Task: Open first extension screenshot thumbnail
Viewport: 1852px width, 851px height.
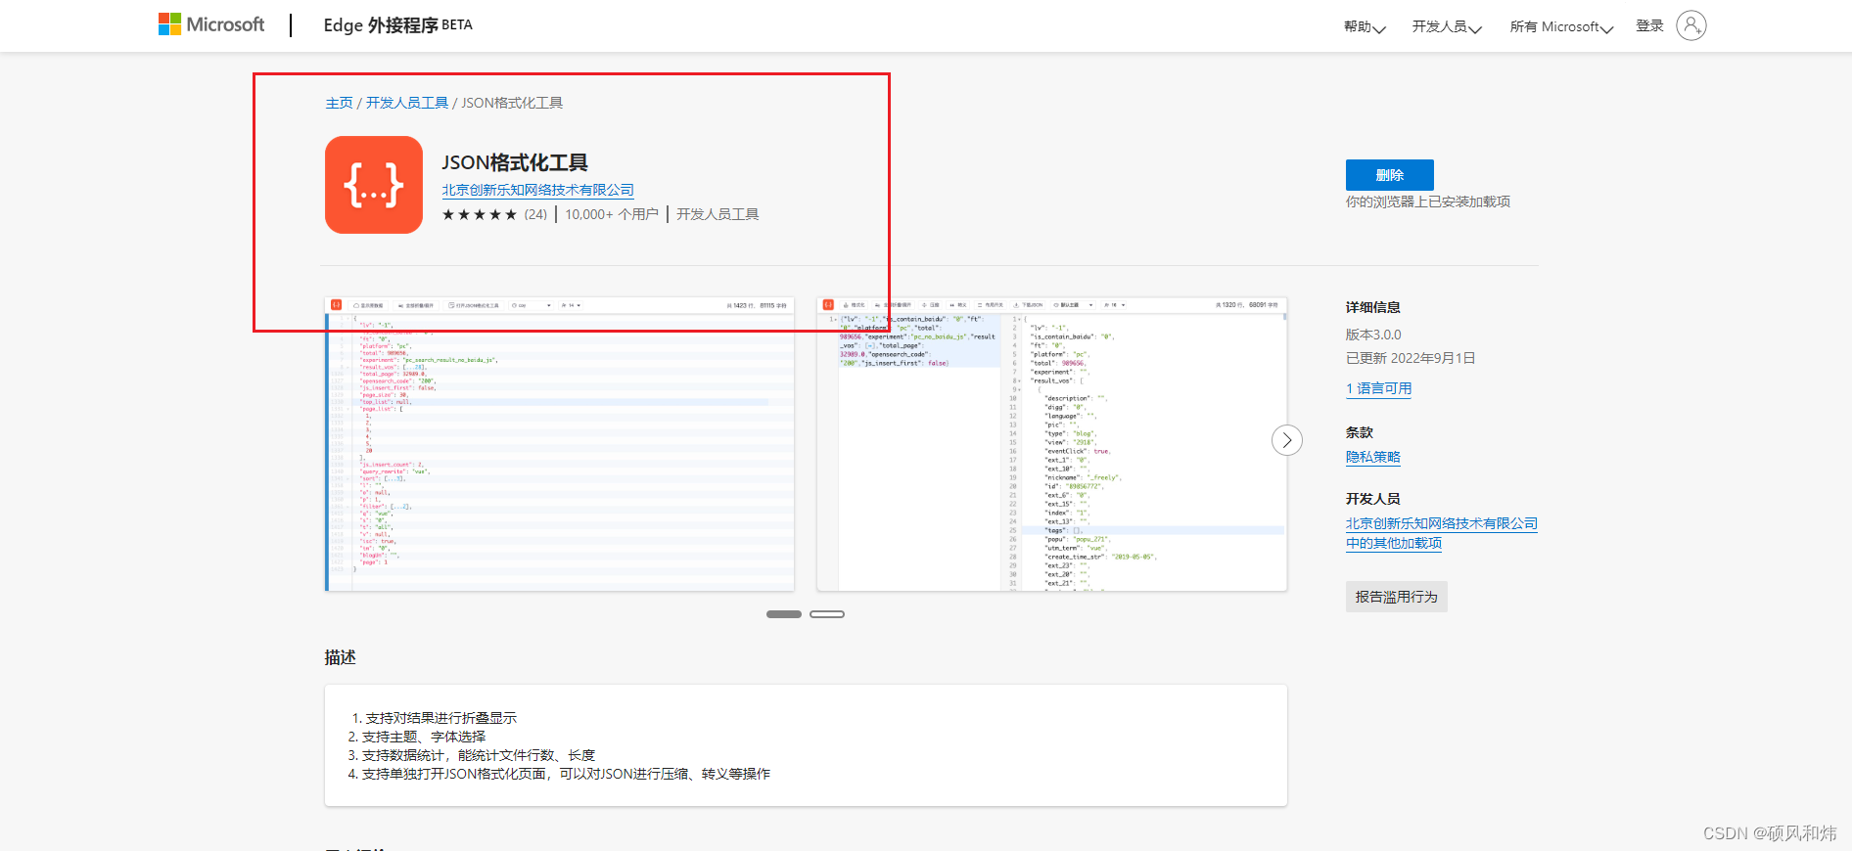Action: click(x=560, y=444)
